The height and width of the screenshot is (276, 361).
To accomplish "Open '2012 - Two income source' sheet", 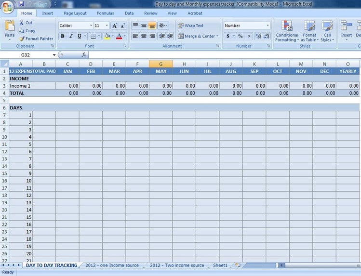I will (x=177, y=265).
